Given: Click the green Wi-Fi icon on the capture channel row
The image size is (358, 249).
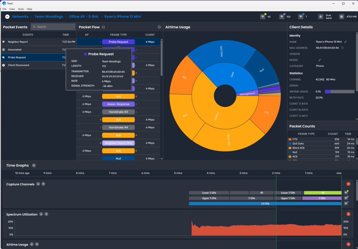Looking at the screenshot, I should pos(346,193).
